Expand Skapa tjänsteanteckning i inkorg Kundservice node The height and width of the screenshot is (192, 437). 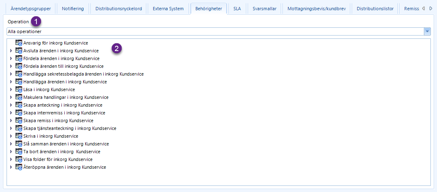pyautogui.click(x=11, y=129)
